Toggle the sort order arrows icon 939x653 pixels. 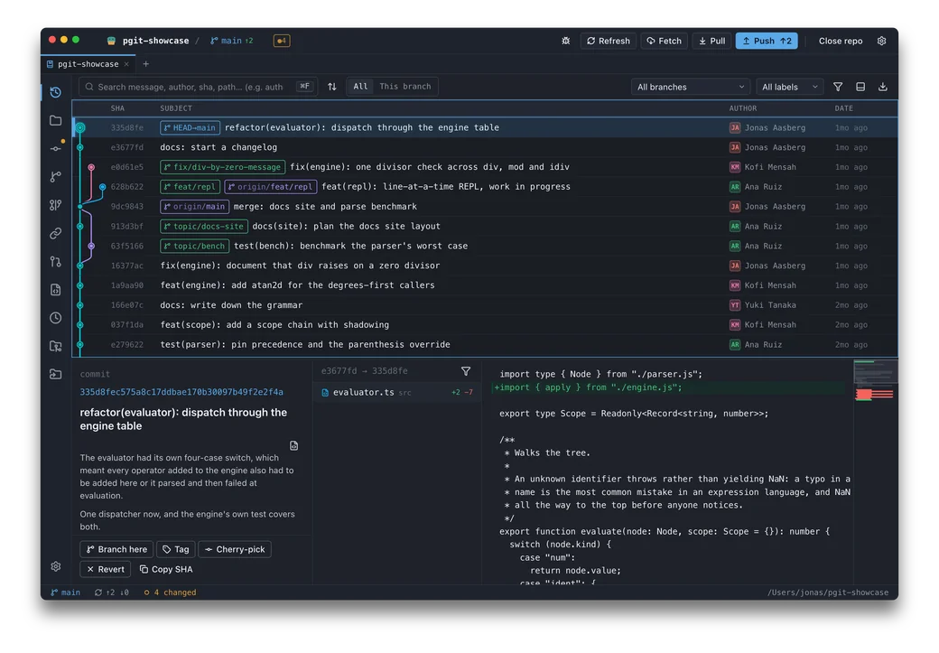[x=331, y=87]
